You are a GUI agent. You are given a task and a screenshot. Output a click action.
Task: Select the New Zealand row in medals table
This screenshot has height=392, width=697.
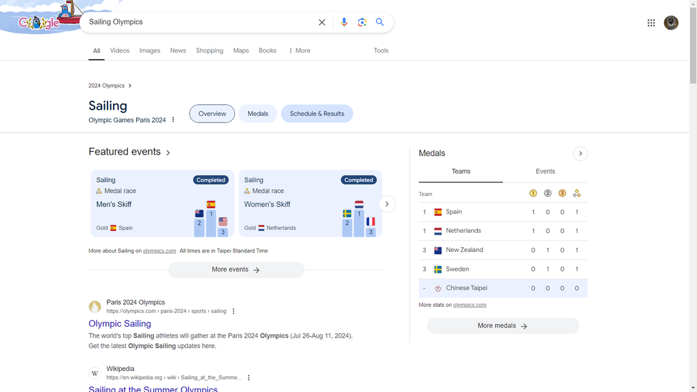[503, 250]
